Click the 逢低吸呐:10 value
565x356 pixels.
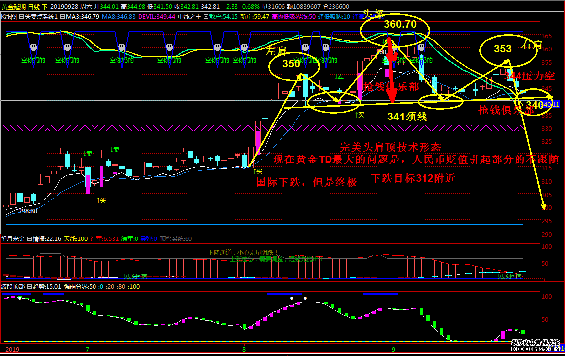[x=334, y=17]
